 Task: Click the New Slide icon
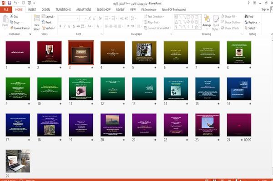(37, 19)
